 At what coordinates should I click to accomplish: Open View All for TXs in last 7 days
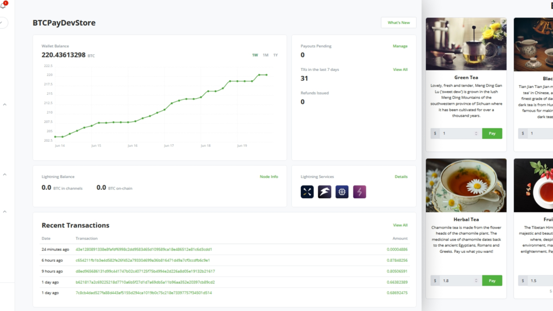pyautogui.click(x=400, y=70)
